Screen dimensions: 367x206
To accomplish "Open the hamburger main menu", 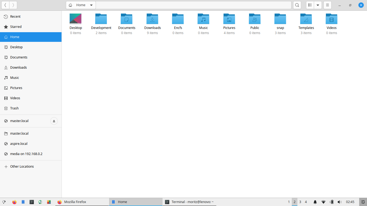I will click(x=328, y=5).
